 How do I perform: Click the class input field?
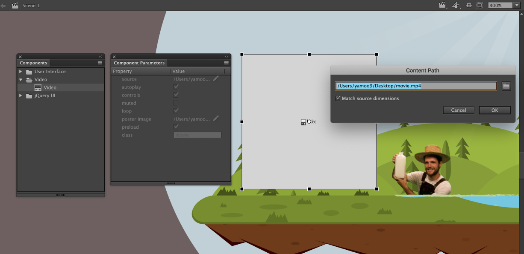[x=197, y=135]
